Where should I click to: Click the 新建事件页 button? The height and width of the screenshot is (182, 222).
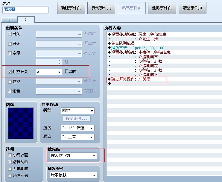(x=71, y=8)
